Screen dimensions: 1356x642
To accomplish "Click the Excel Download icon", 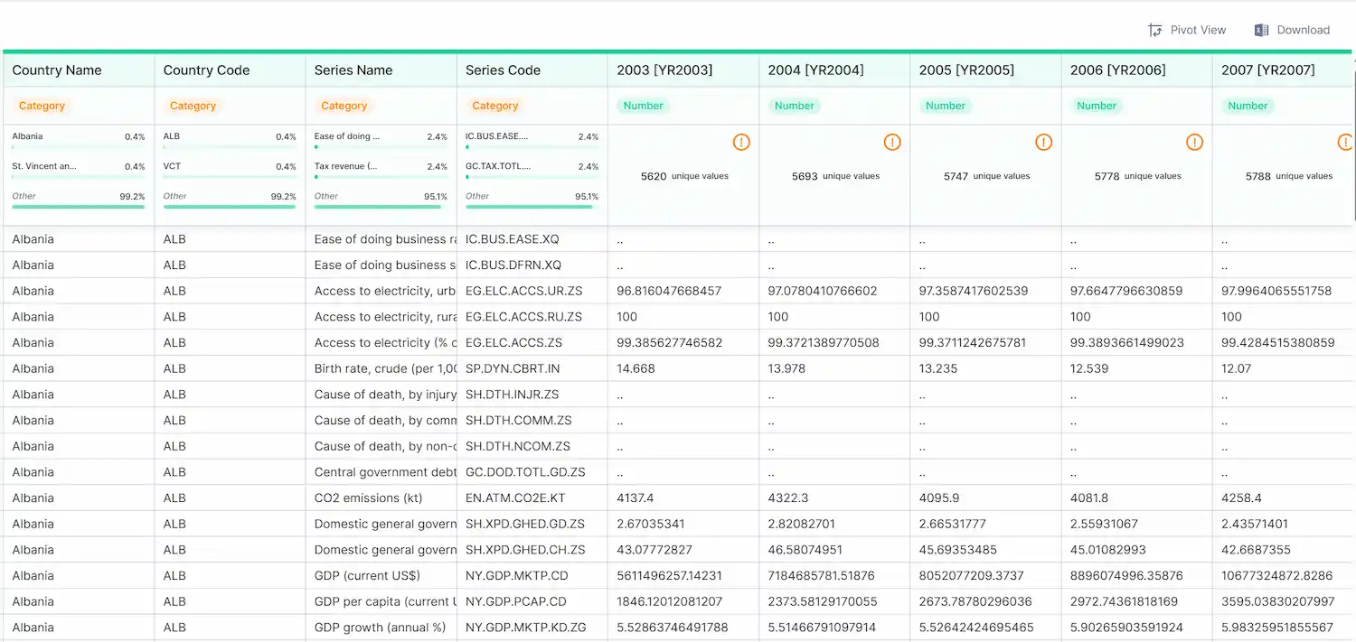I will pos(1260,29).
